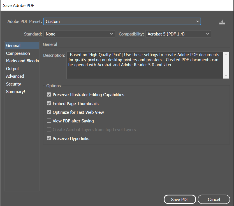Click the Options group label
Screen dimensions: 234x206
(54, 86)
